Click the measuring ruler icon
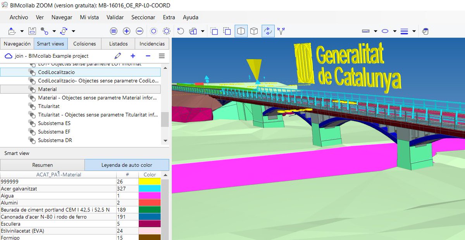The width and height of the screenshot is (465, 240). click(x=366, y=31)
